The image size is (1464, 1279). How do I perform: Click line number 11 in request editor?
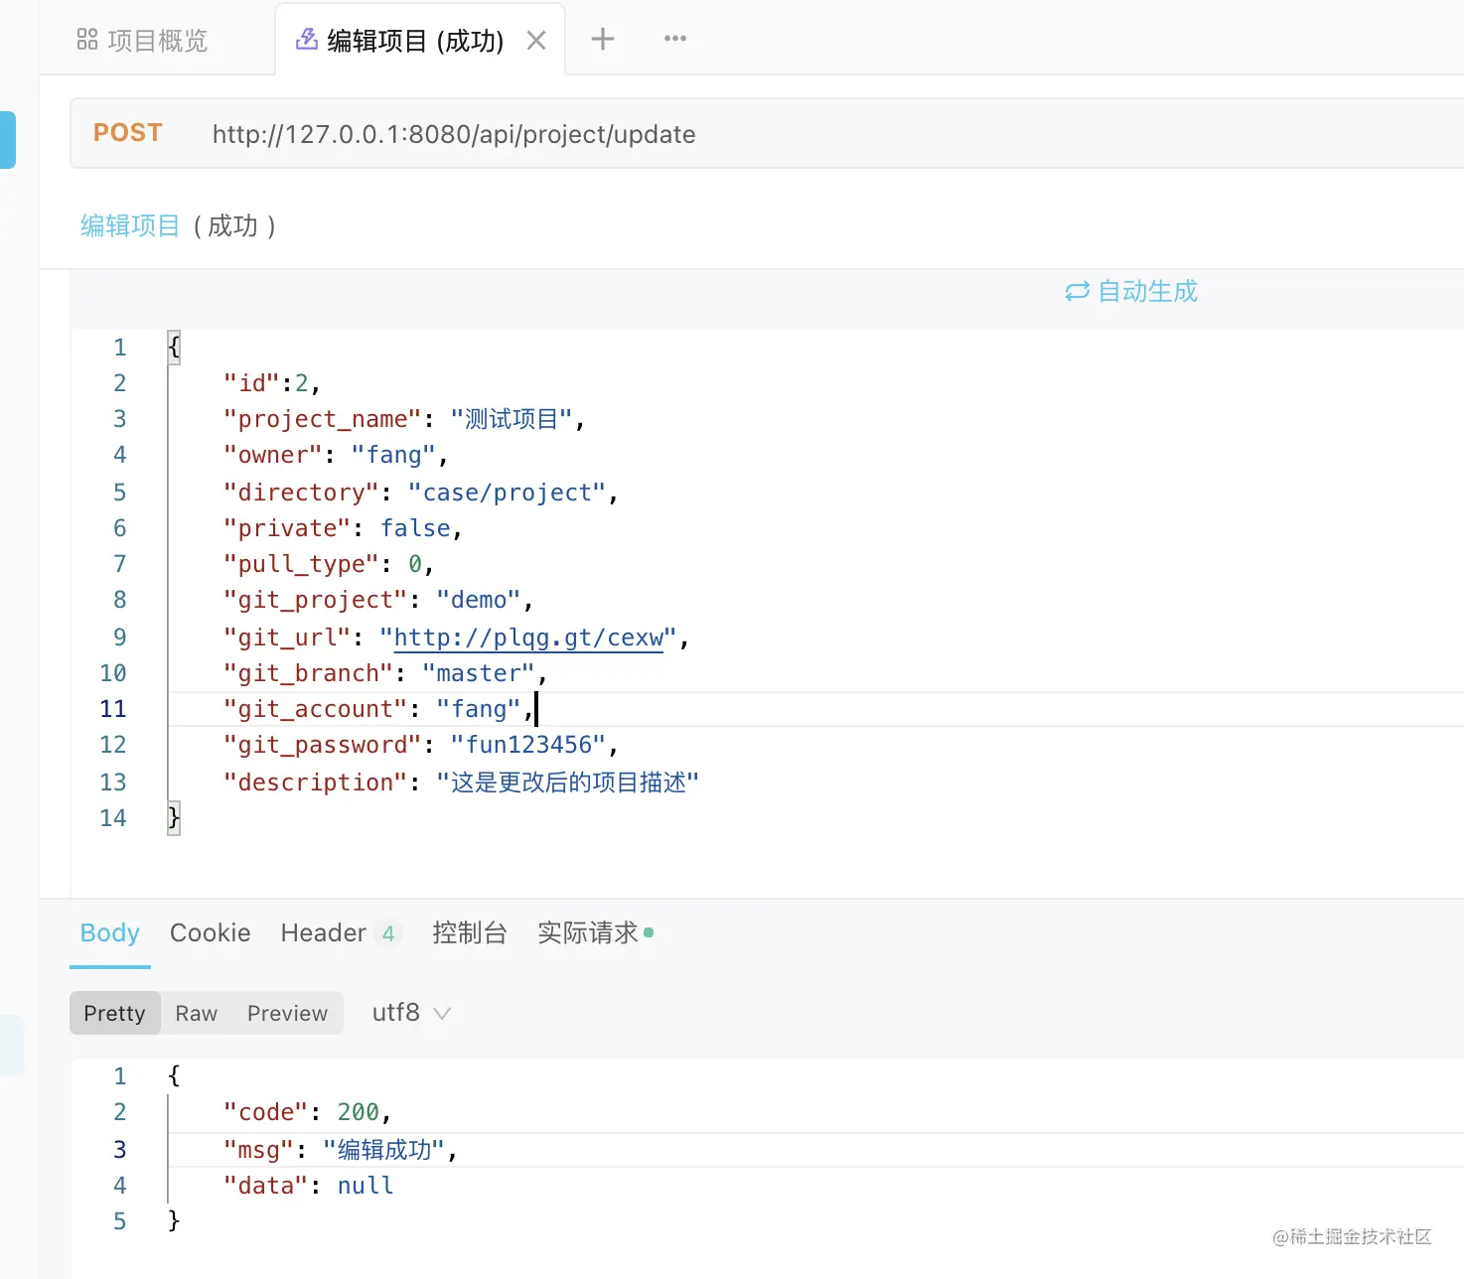113,709
